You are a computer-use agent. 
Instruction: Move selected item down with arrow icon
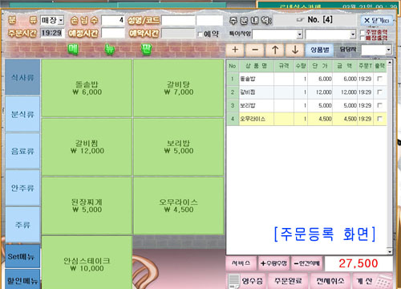pos(295,50)
